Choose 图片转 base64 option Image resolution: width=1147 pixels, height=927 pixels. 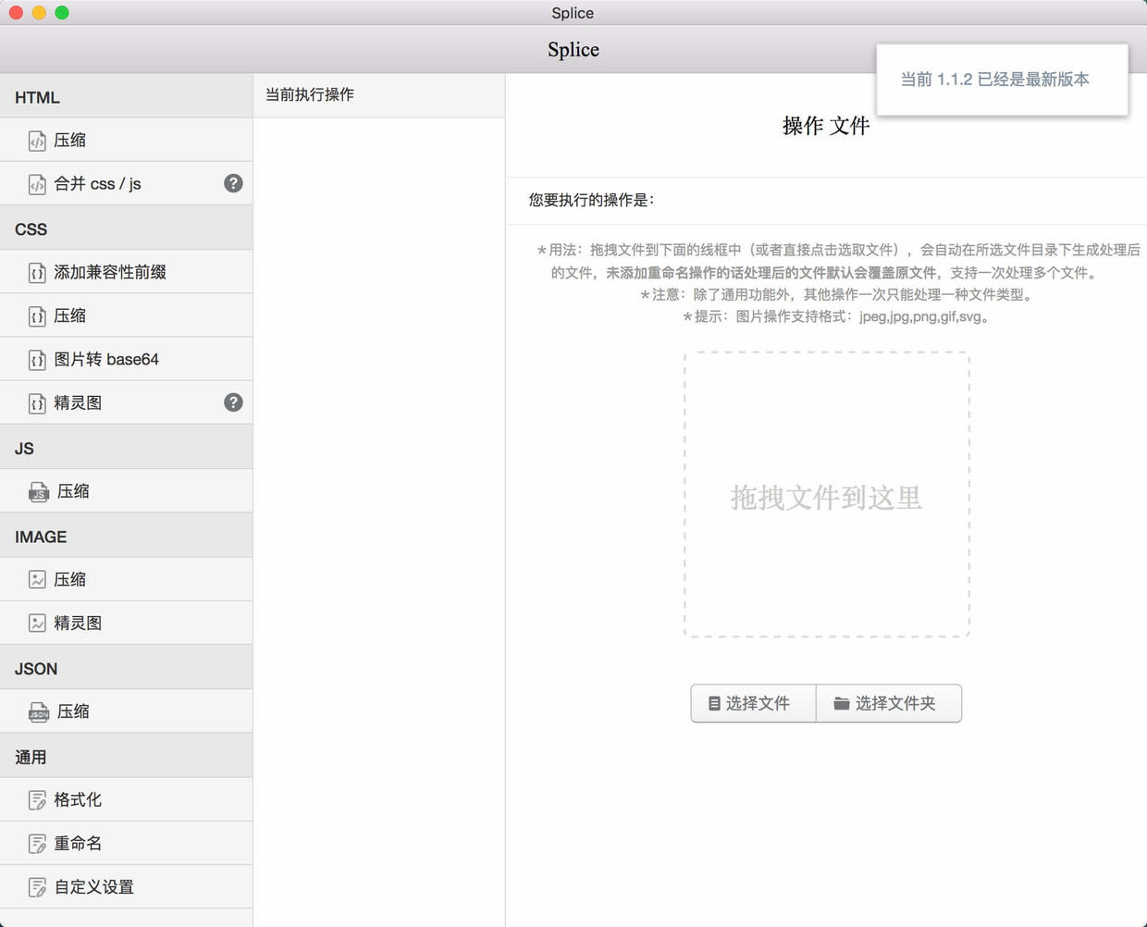[x=126, y=359]
